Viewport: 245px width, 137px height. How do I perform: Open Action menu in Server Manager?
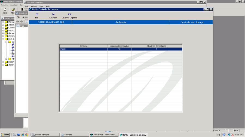[34, 6]
